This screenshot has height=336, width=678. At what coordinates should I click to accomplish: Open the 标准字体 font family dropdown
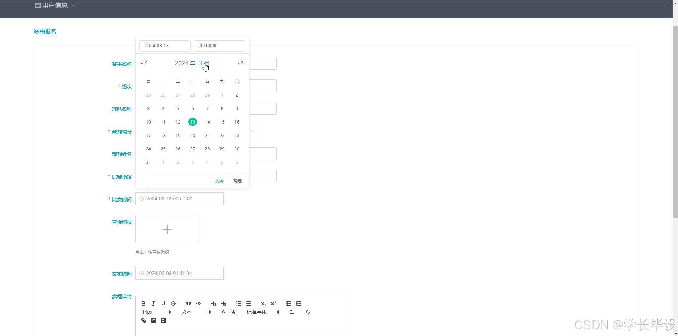(263, 312)
